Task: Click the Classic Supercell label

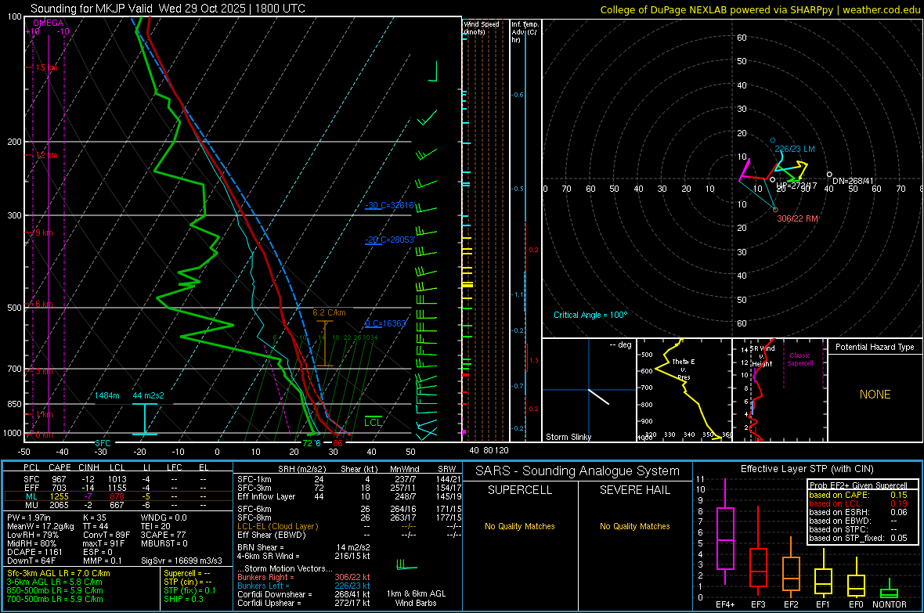Action: coord(800,359)
